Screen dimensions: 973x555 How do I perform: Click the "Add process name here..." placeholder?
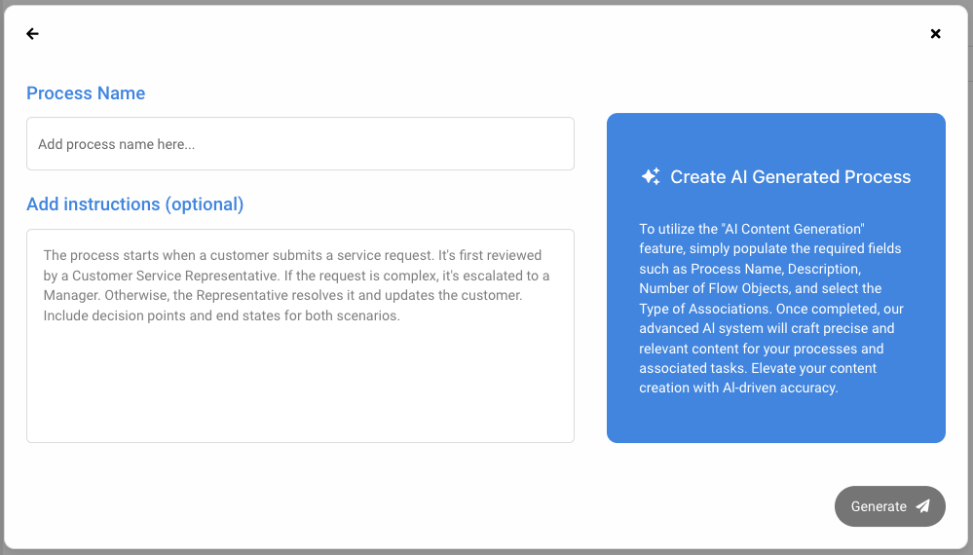click(117, 144)
